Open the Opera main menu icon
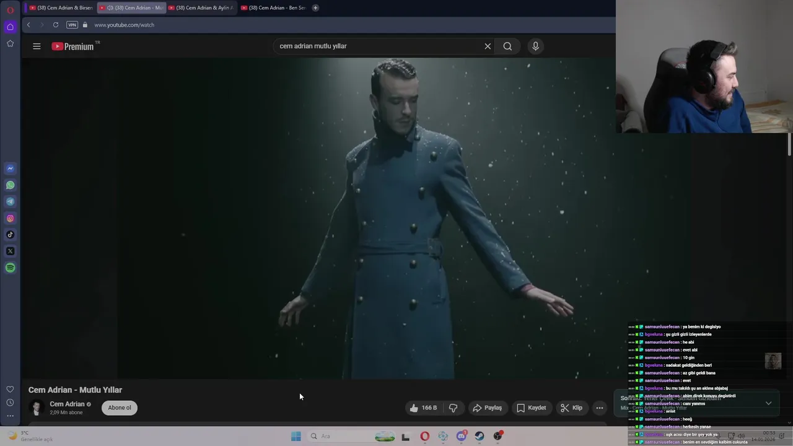 click(10, 10)
